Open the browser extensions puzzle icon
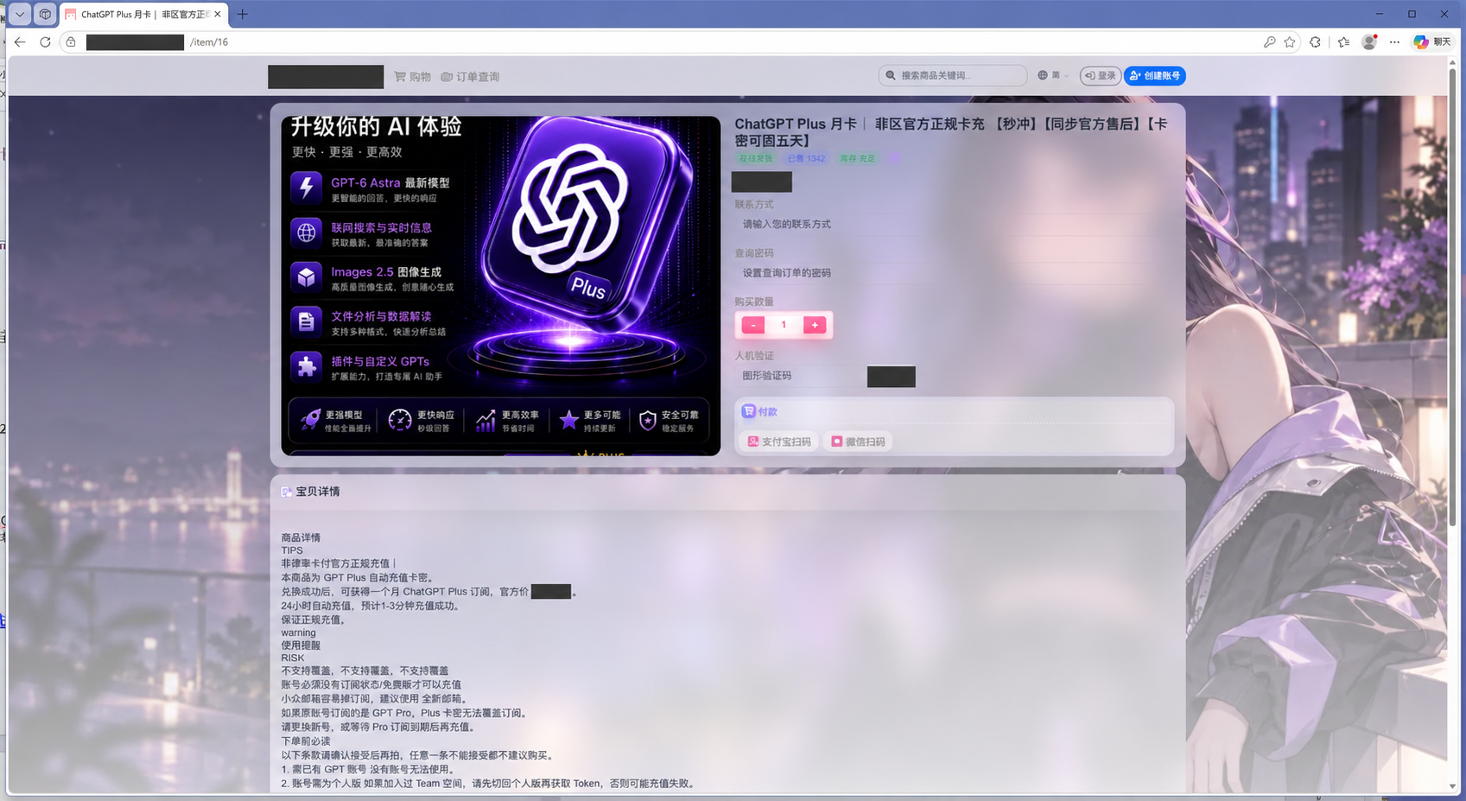Viewport: 1466px width, 801px height. pyautogui.click(x=1315, y=41)
